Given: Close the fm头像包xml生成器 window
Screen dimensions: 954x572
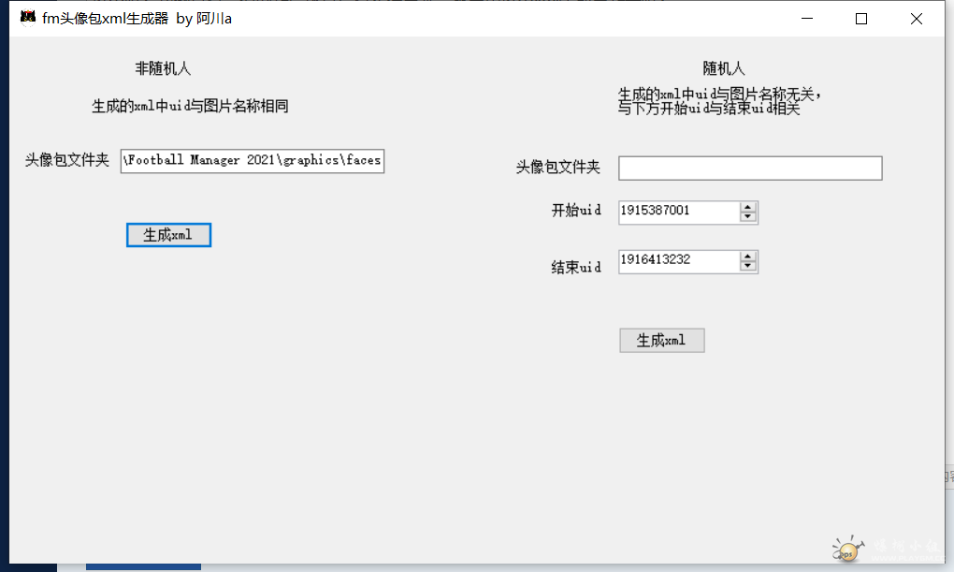Looking at the screenshot, I should pos(916,19).
